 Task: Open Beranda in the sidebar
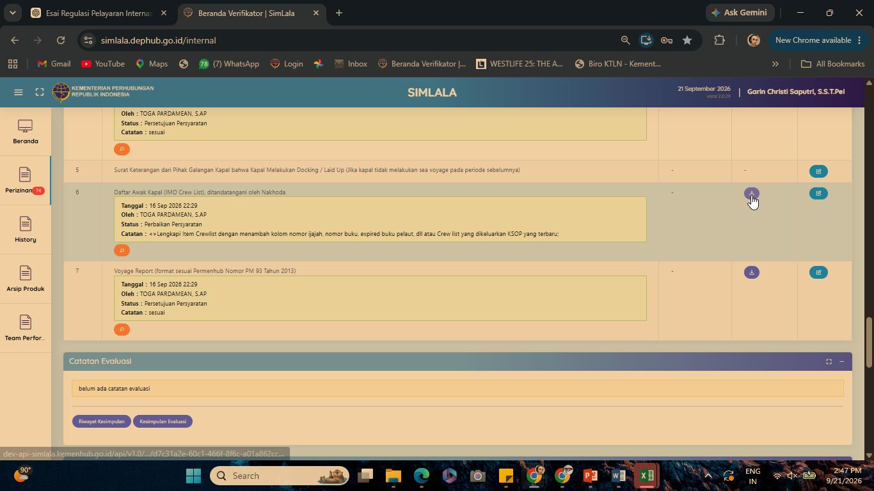click(x=25, y=132)
